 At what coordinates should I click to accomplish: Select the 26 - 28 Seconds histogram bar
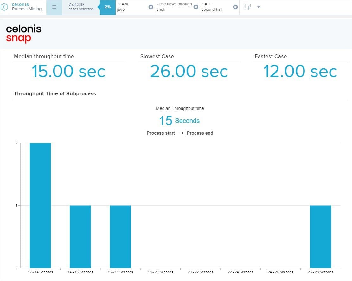click(x=320, y=236)
